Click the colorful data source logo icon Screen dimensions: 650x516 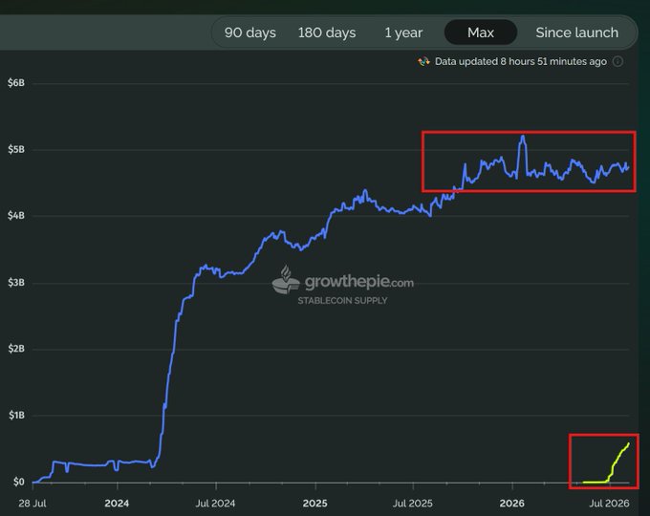(x=423, y=62)
